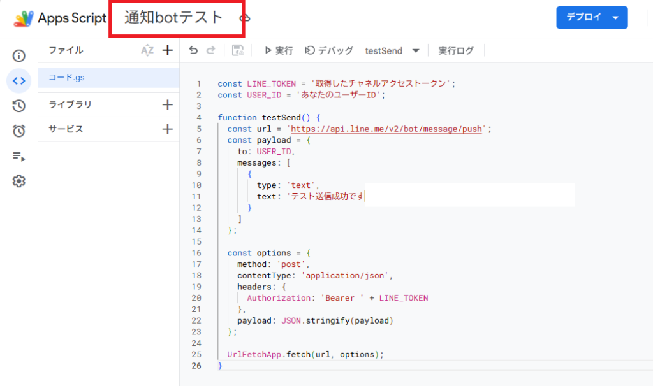Open the Triggers alarm clock icon
Screen dimensions: 653x386
[x=18, y=131]
